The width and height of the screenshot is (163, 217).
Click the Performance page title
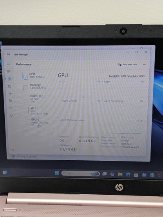(x=24, y=65)
